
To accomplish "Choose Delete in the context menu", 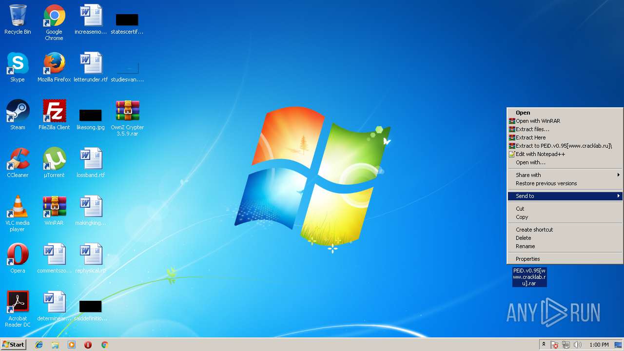I will point(565,238).
